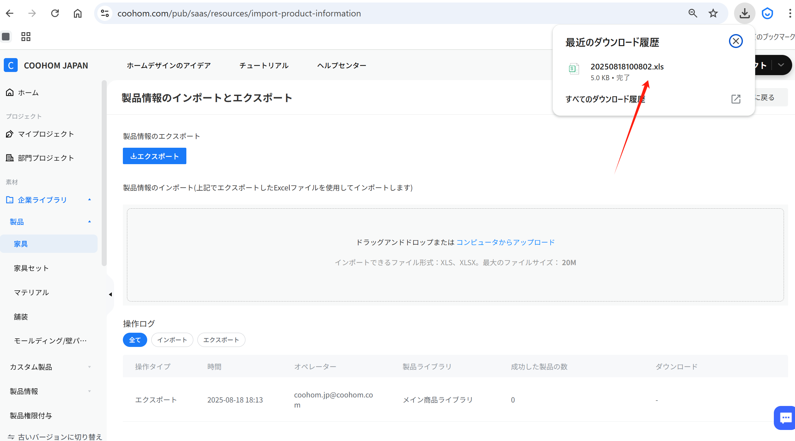Click the blue エクスポート button
Viewport: 795px width, 441px height.
click(x=154, y=156)
